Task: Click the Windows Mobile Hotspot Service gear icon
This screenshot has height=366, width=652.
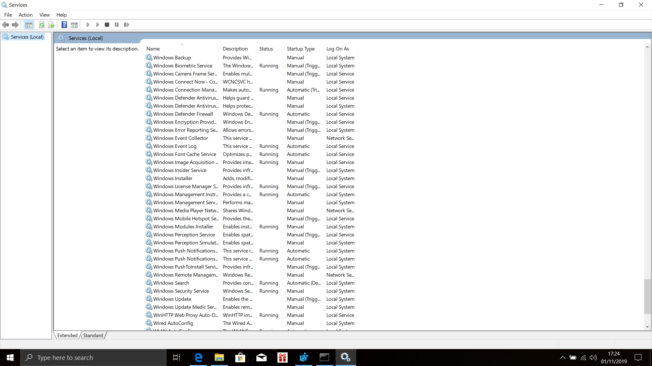Action: 149,218
